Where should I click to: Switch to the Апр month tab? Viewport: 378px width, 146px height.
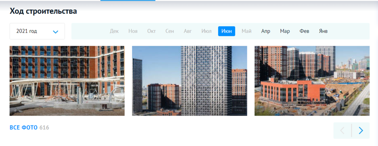point(266,31)
